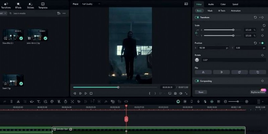This screenshot has height=134, width=268.
Task: Click the delete trash icon in timeline toolbar
Action: [11, 102]
